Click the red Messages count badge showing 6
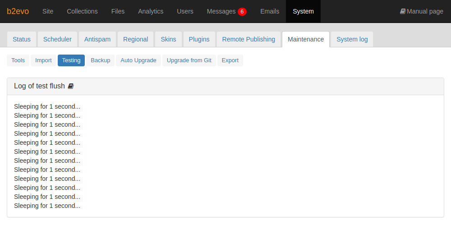Screen dimensions: 451x230 (x=242, y=12)
